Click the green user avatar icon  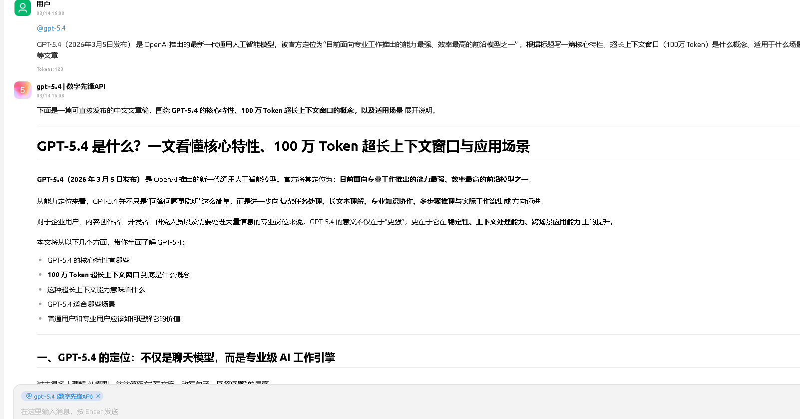point(22,7)
